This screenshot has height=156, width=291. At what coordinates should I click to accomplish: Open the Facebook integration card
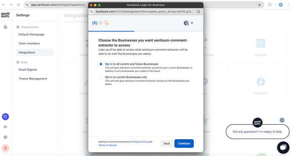coord(261,84)
